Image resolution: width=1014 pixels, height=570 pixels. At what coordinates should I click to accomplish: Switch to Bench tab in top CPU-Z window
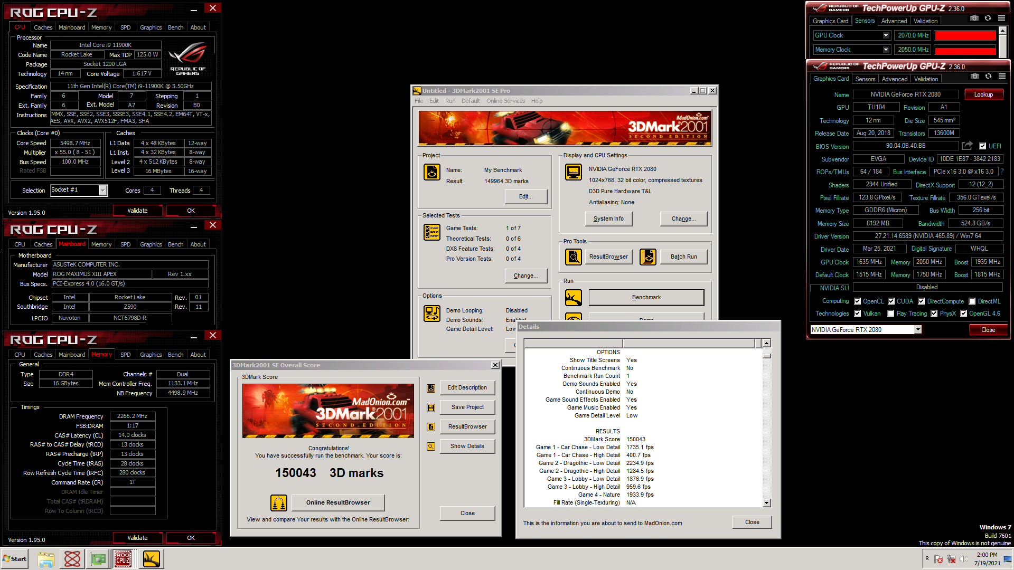coord(175,27)
